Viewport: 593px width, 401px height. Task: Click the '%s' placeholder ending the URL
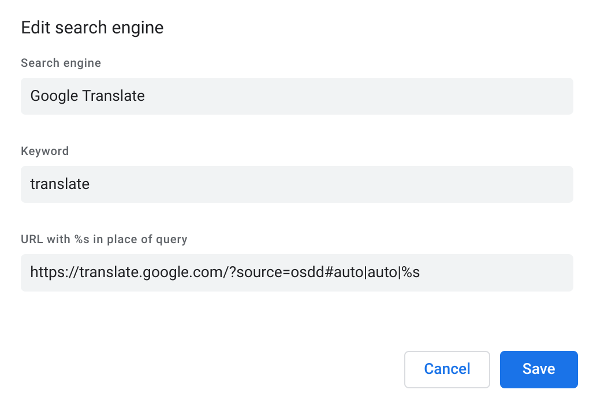[411, 273]
